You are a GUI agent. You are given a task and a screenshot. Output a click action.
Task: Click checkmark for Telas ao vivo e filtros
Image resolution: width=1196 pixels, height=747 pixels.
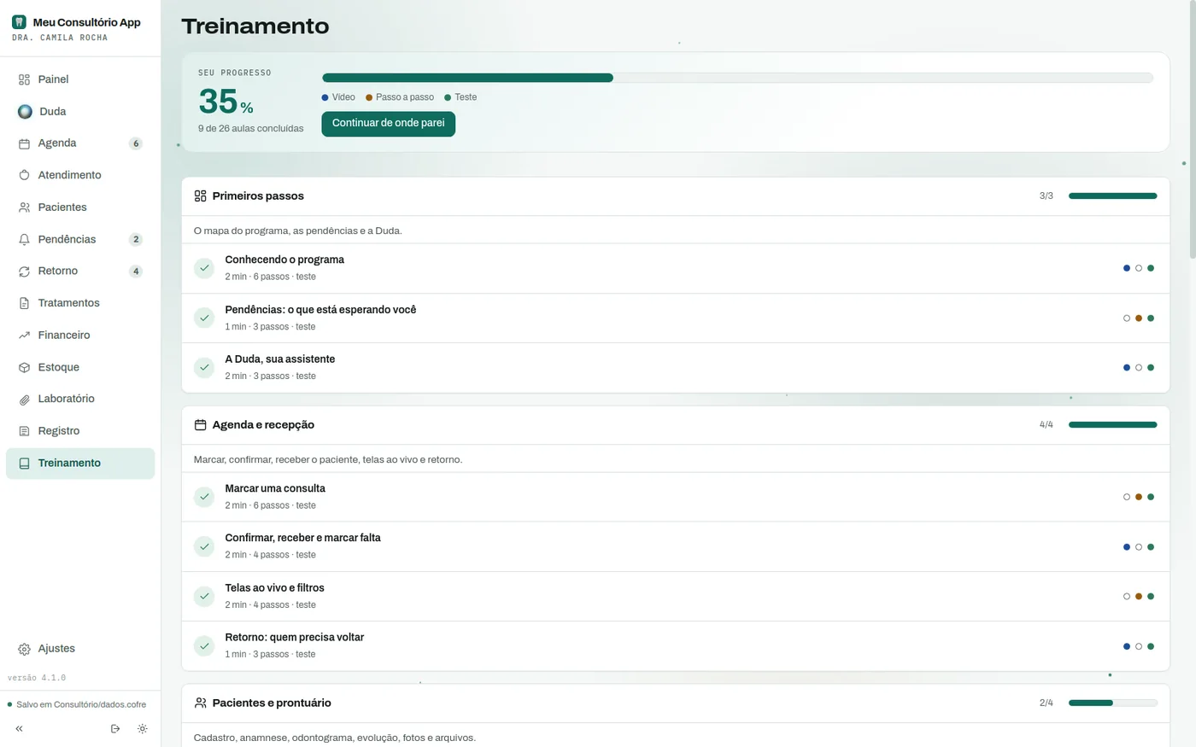204,596
